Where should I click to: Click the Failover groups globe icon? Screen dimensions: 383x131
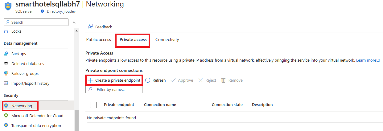click(6, 73)
